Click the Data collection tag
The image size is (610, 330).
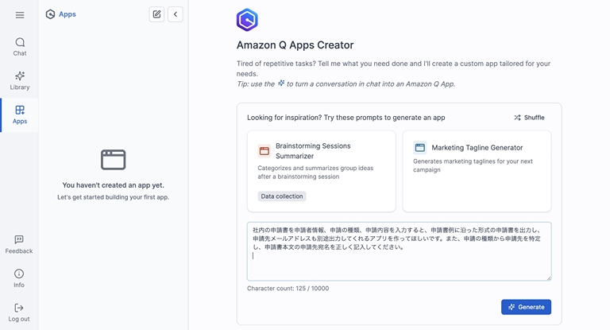tap(282, 196)
